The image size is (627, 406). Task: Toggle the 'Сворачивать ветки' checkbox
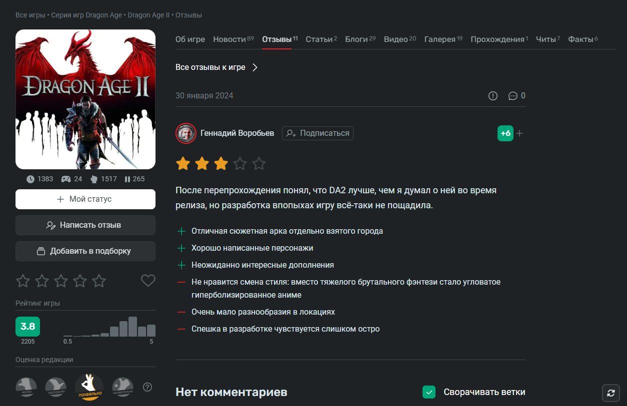429,392
